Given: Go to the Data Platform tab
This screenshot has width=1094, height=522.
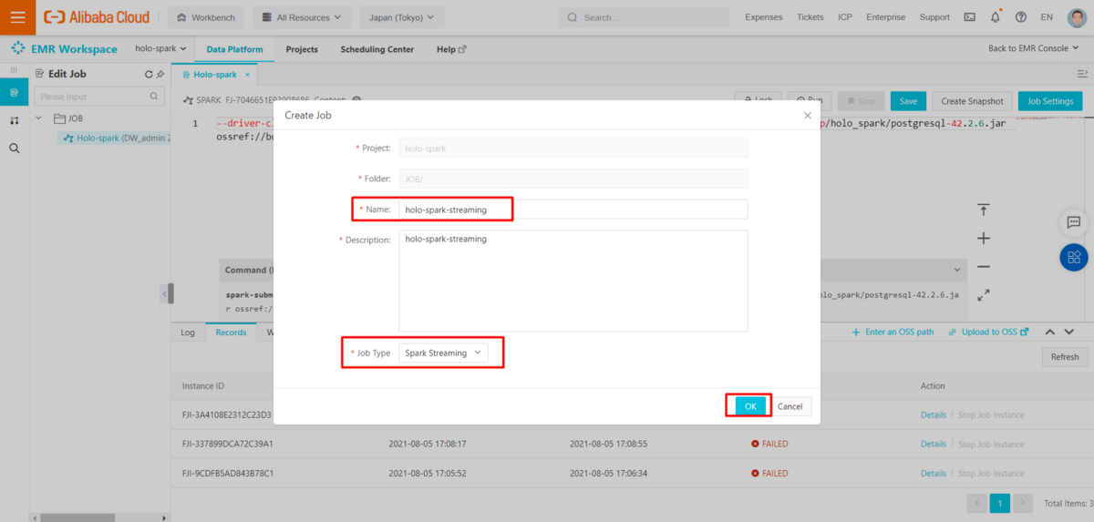Looking at the screenshot, I should [234, 49].
